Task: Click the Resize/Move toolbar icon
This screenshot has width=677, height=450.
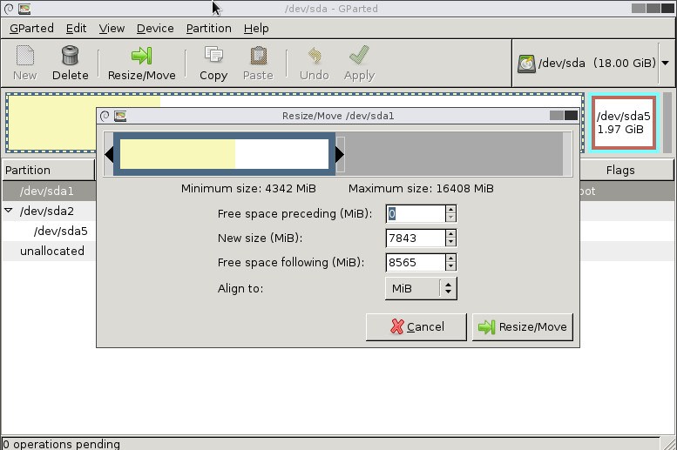Action: (142, 56)
